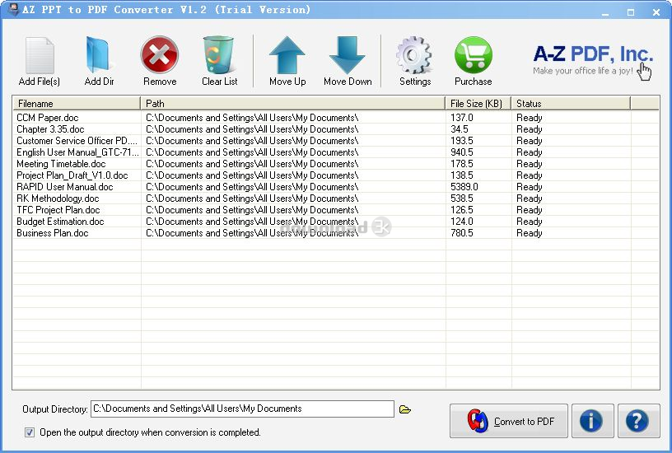Open the blue info (i) button
This screenshot has width=672, height=453.
click(593, 421)
